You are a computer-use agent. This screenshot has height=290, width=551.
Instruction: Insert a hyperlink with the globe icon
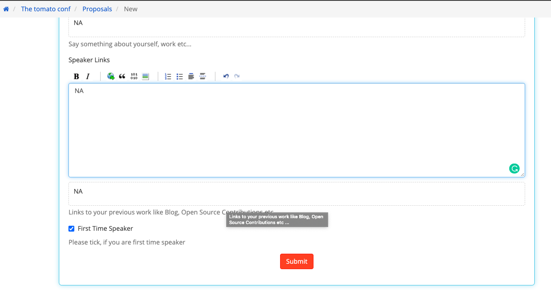coord(111,76)
